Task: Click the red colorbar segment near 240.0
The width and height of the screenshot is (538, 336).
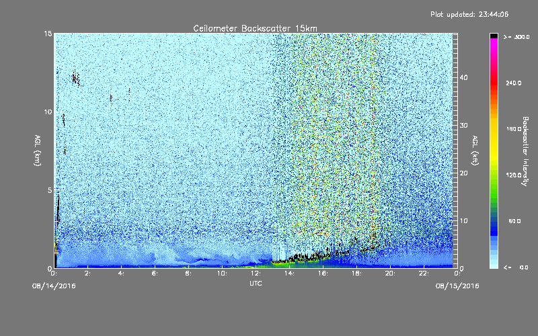Action: point(494,83)
